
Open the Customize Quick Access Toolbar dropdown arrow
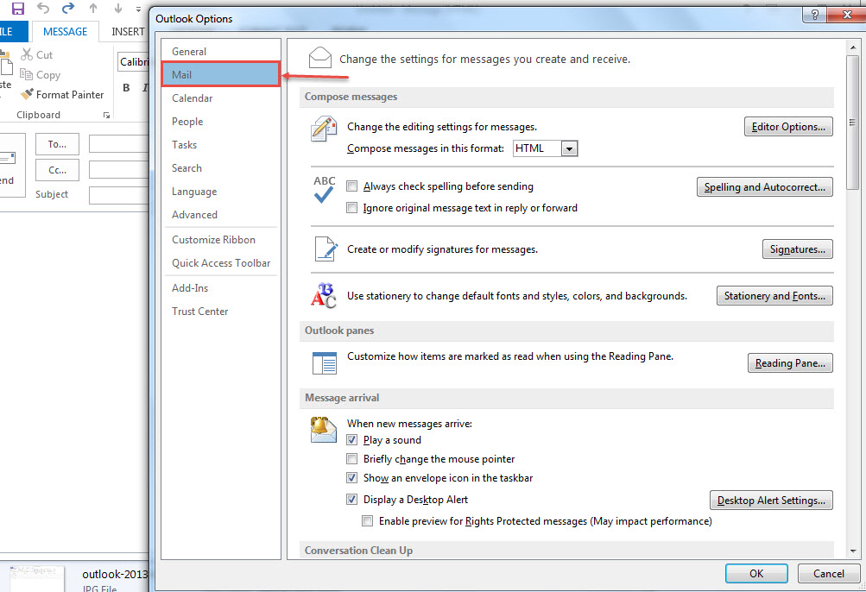tap(138, 9)
